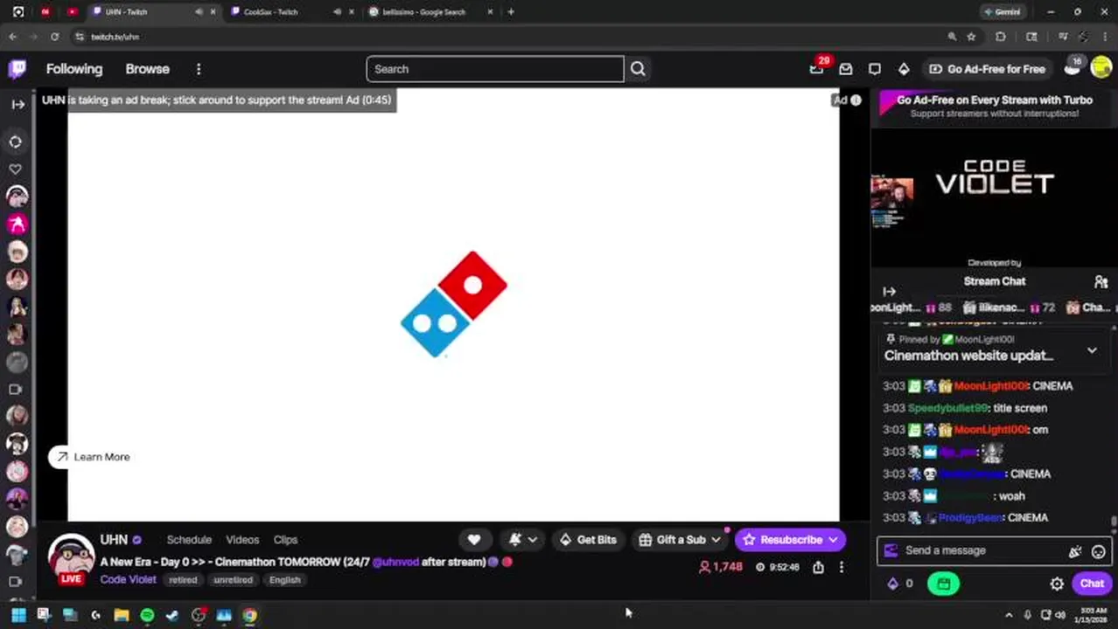Open the Following page
This screenshot has height=629, width=1118.
(74, 69)
